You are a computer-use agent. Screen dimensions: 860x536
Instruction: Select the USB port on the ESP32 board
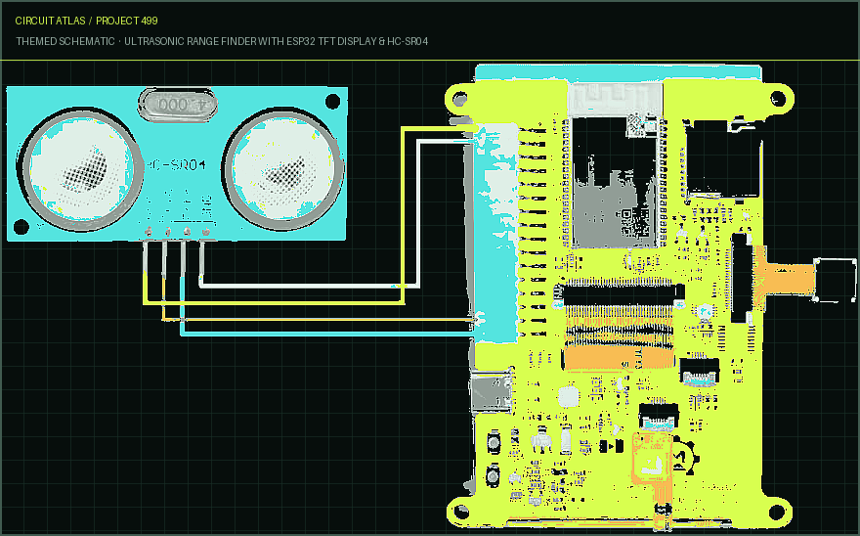point(492,392)
